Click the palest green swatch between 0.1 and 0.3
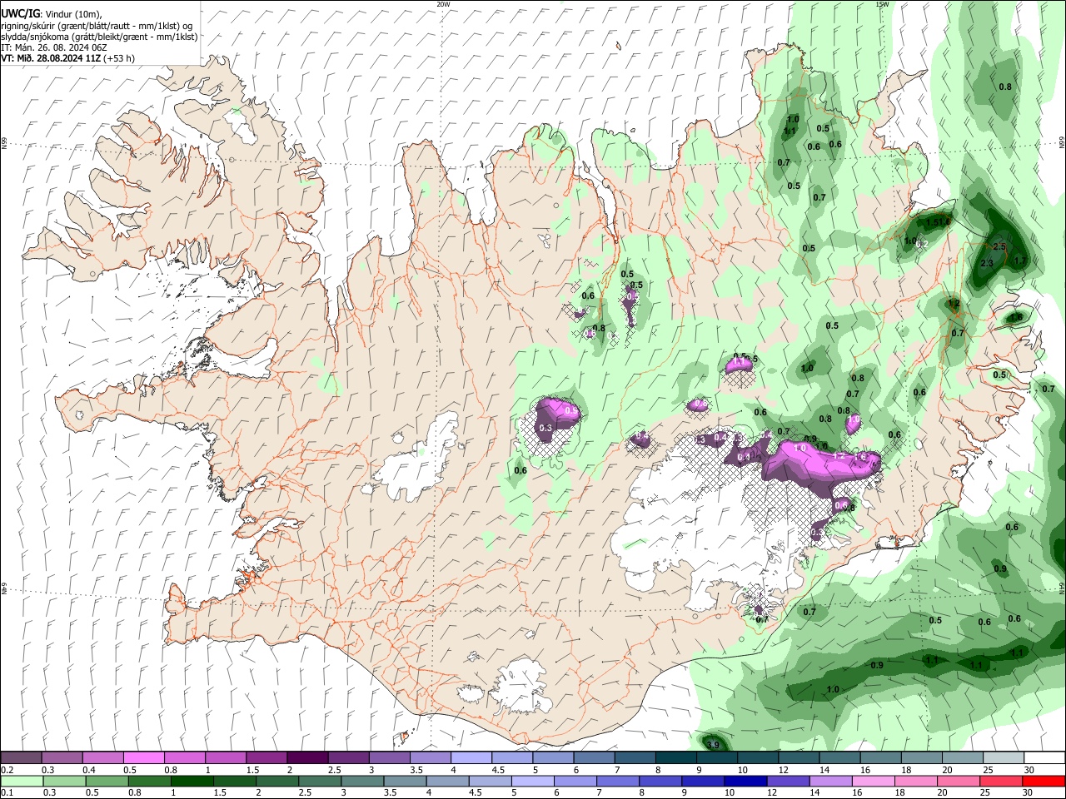The image size is (1066, 799). click(22, 781)
